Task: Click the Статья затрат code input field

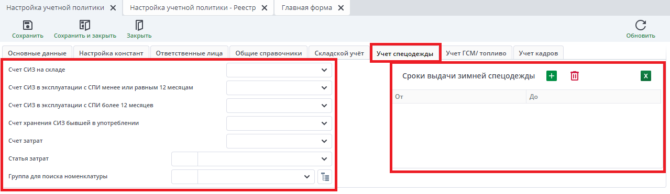Action: coord(184,159)
